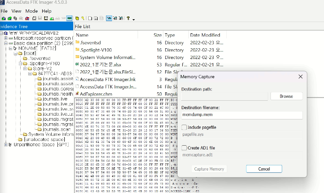Open the Mode menu

(x=31, y=11)
